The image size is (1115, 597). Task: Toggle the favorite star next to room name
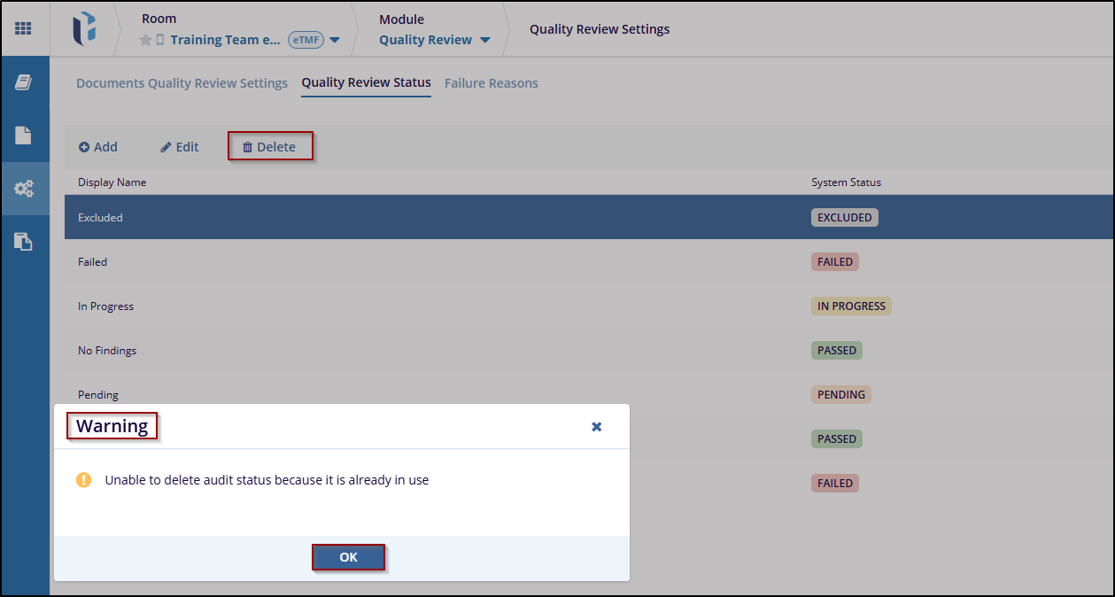coord(146,40)
